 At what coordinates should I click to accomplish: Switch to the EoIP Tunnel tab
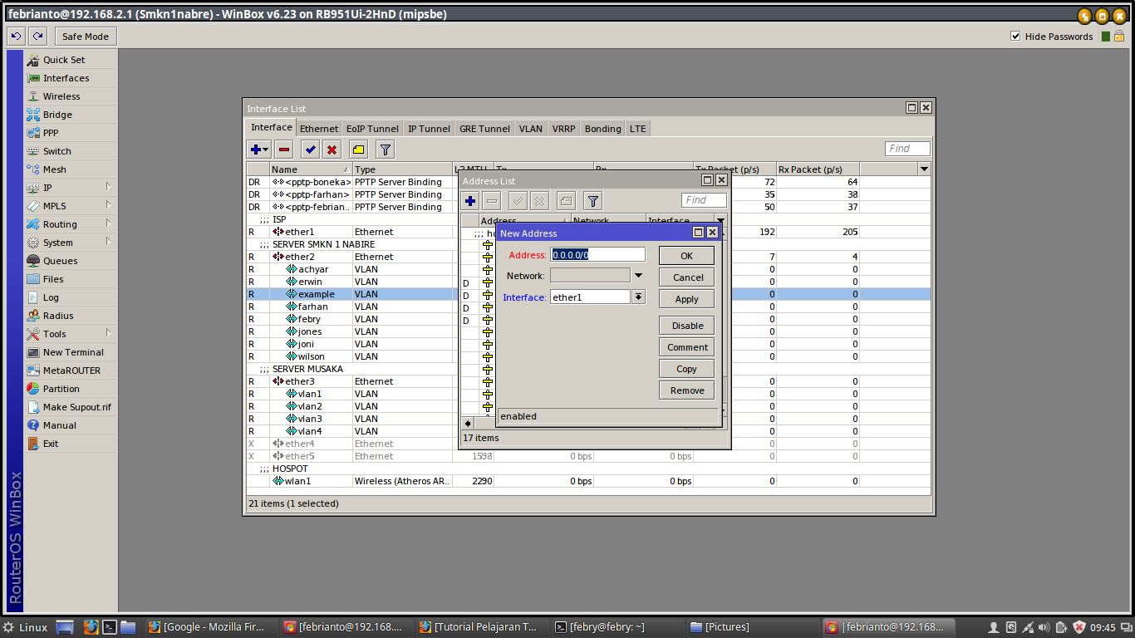(371, 129)
